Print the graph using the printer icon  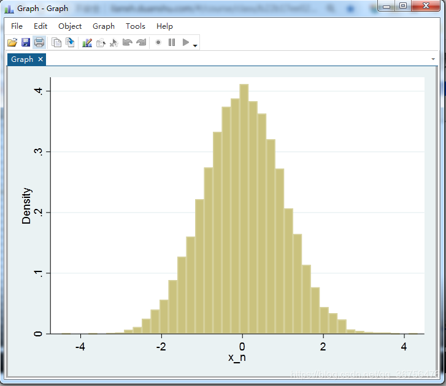pyautogui.click(x=39, y=43)
